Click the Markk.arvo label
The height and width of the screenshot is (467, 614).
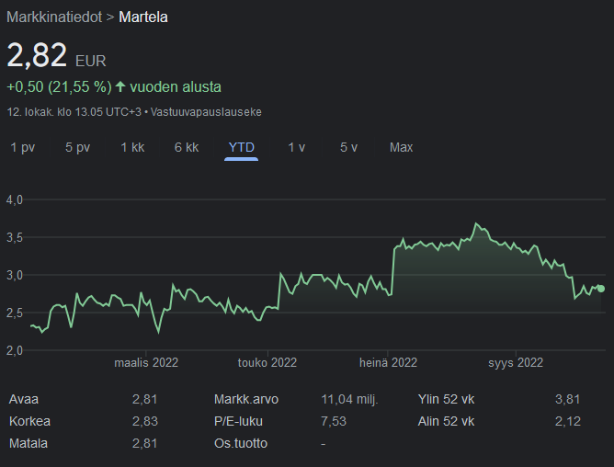(246, 399)
